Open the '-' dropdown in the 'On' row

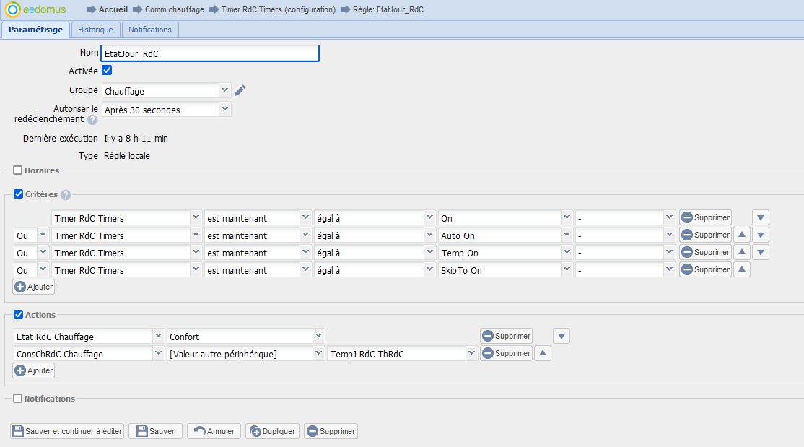[x=669, y=217]
